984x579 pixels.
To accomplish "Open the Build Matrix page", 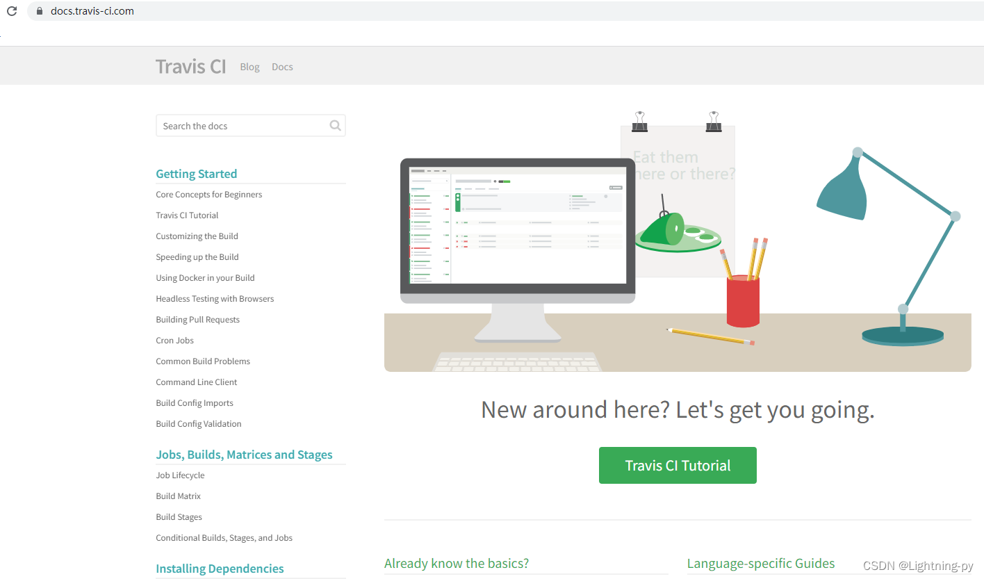I will point(178,496).
